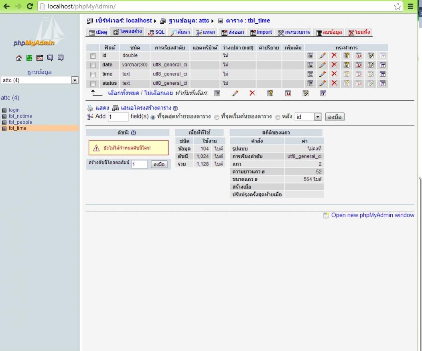Tick the checkbox for id field
Screen dimensions: 422x351
pyautogui.click(x=93, y=56)
